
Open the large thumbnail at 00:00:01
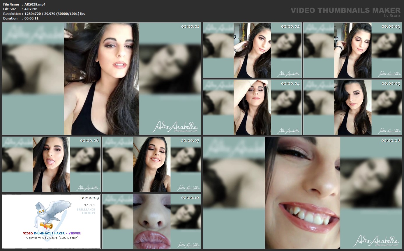[101, 79]
